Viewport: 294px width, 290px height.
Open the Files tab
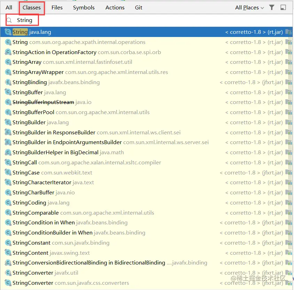pos(57,8)
